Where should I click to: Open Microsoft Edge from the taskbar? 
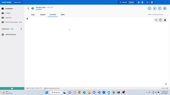point(84,92)
